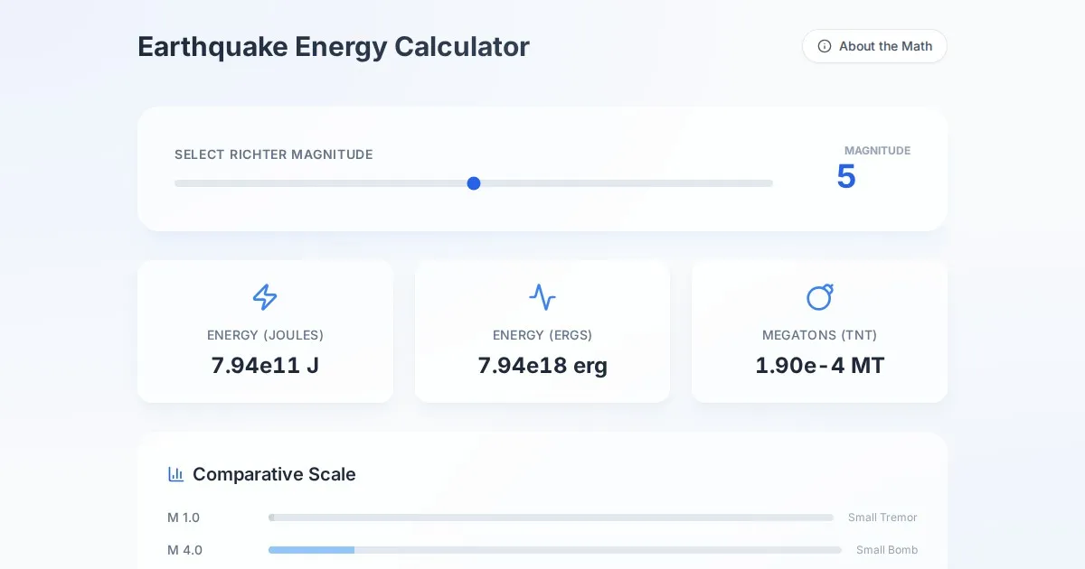Image resolution: width=1085 pixels, height=569 pixels.
Task: Click the Energy (Joules) card label
Action: (x=265, y=335)
